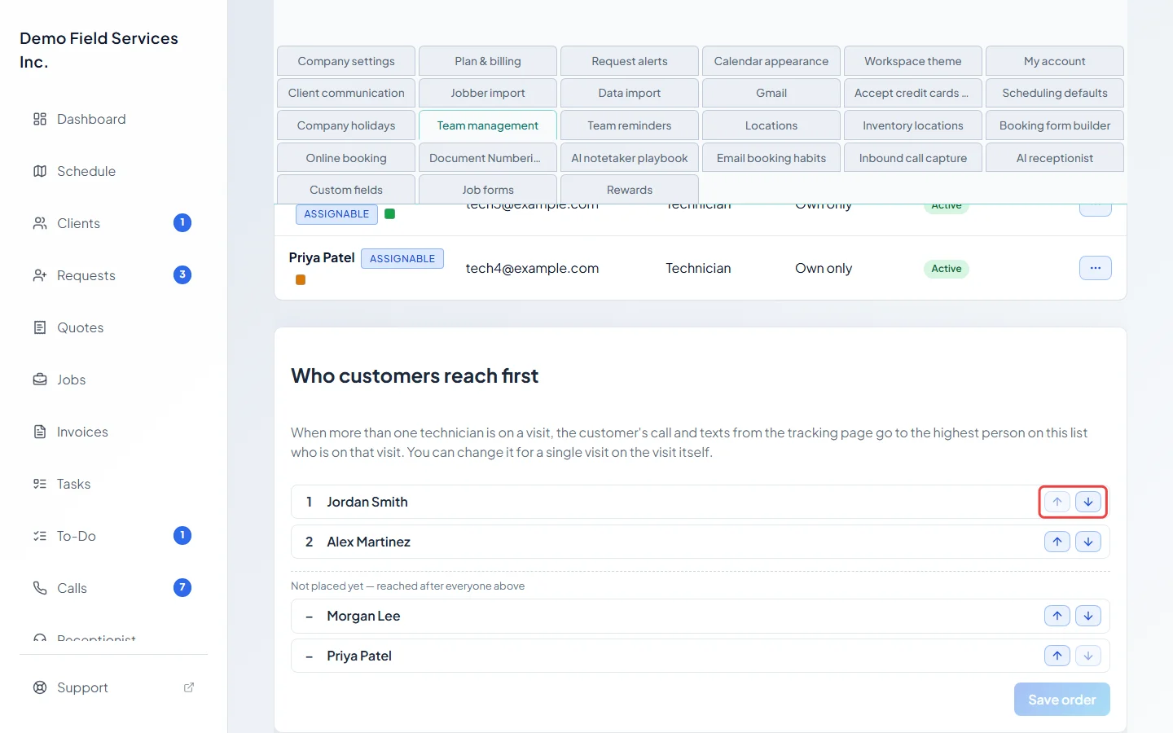
Task: Select the Custom fields tab
Action: click(346, 190)
